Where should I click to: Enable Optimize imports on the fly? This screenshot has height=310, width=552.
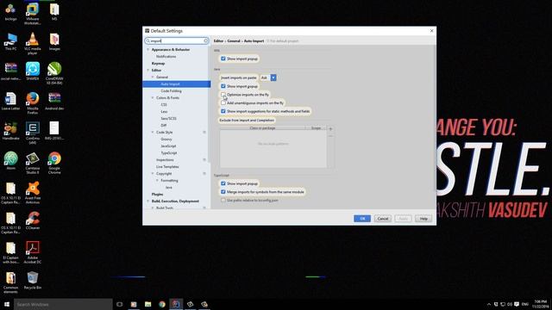223,95
